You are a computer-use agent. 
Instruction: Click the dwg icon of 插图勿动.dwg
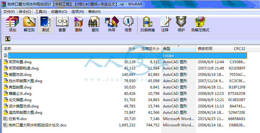(x=6, y=75)
